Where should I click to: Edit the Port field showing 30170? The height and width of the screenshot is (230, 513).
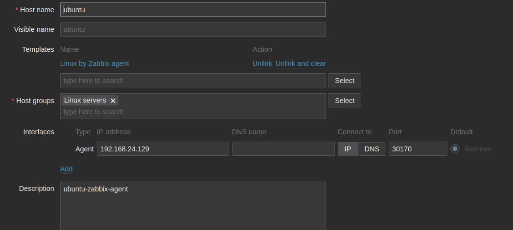418,149
